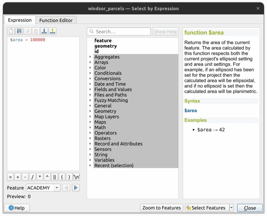Go to next feature preview arrow
The image size is (267, 216).
pos(76,188)
